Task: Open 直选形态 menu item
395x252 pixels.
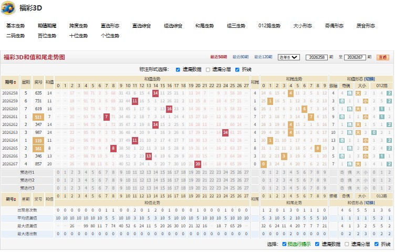Action: tap(110, 26)
